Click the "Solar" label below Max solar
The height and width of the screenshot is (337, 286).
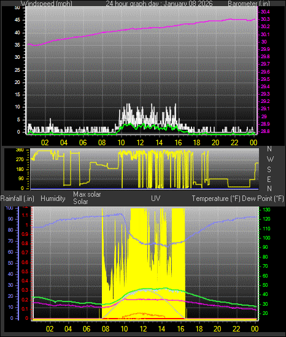80,202
